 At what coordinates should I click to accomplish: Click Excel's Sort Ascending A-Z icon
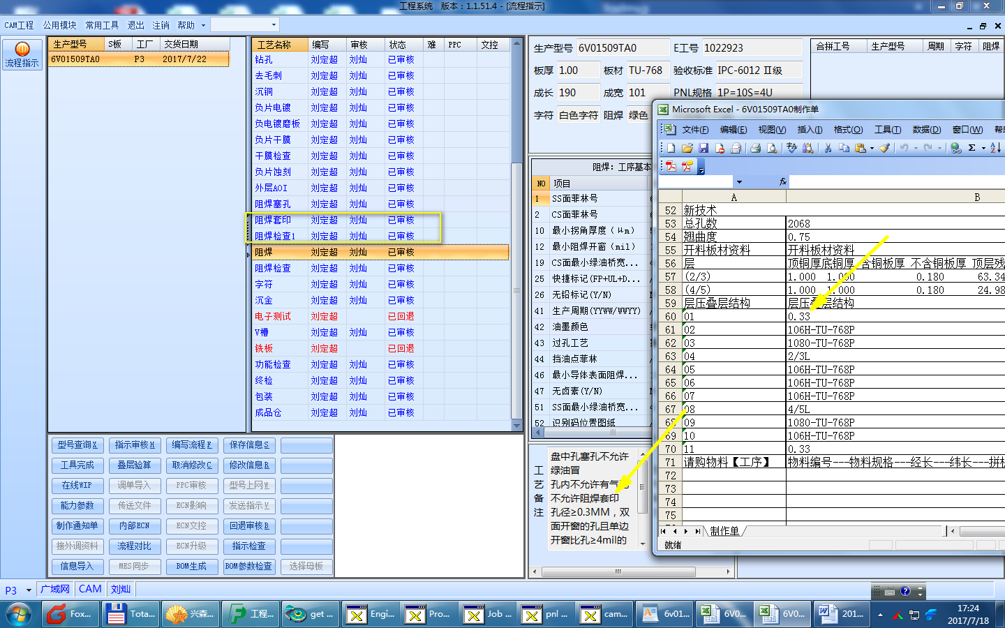(995, 148)
